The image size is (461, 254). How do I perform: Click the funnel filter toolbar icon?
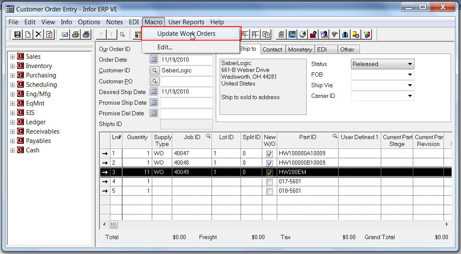click(334, 34)
